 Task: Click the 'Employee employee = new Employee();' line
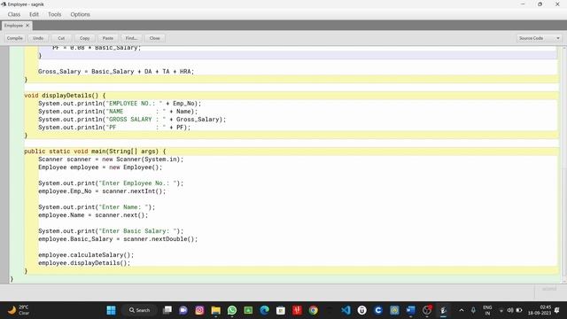(100, 167)
